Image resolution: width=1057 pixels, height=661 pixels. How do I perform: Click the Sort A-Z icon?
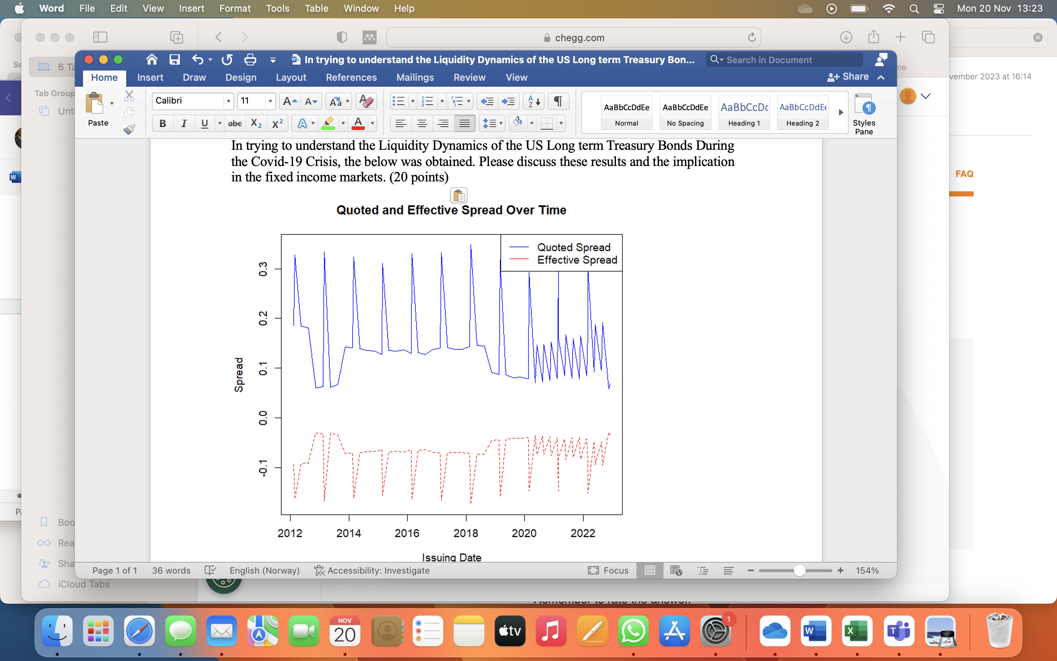[x=533, y=101]
